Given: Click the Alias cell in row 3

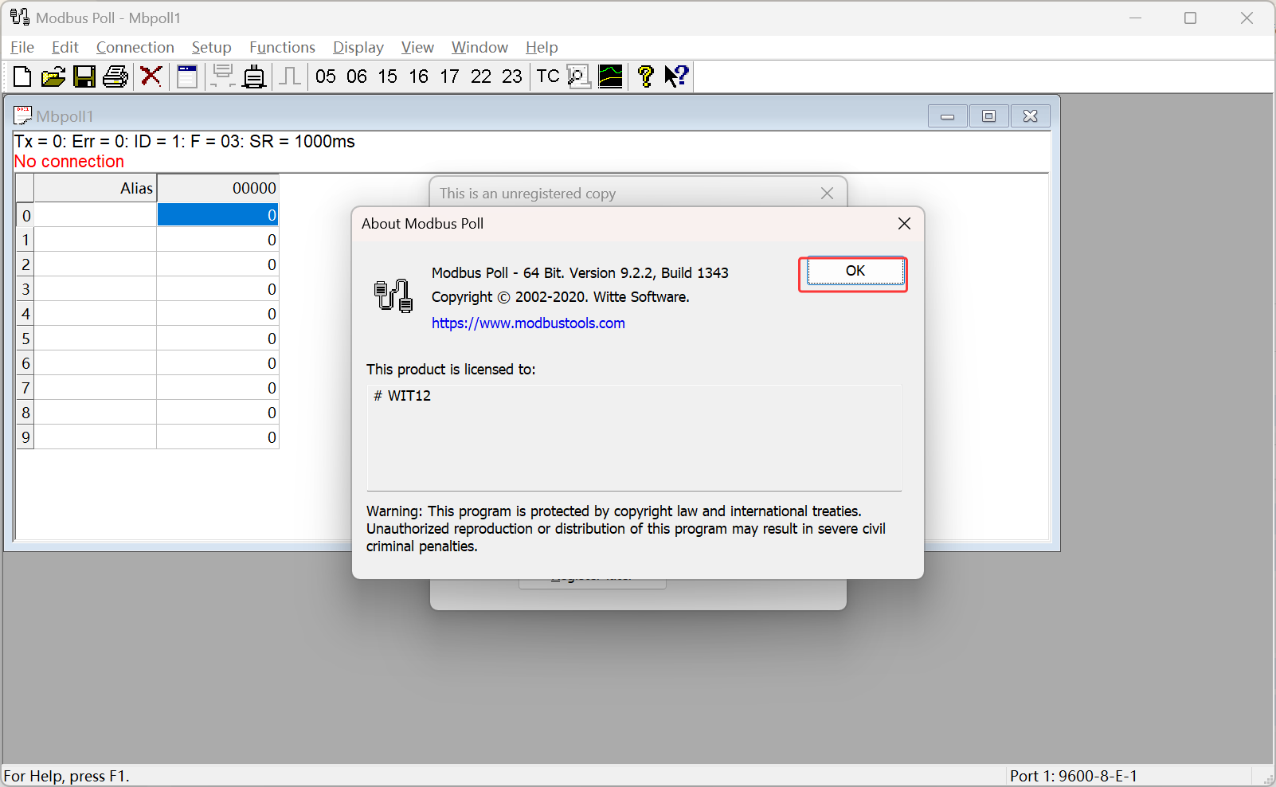Looking at the screenshot, I should (x=96, y=289).
